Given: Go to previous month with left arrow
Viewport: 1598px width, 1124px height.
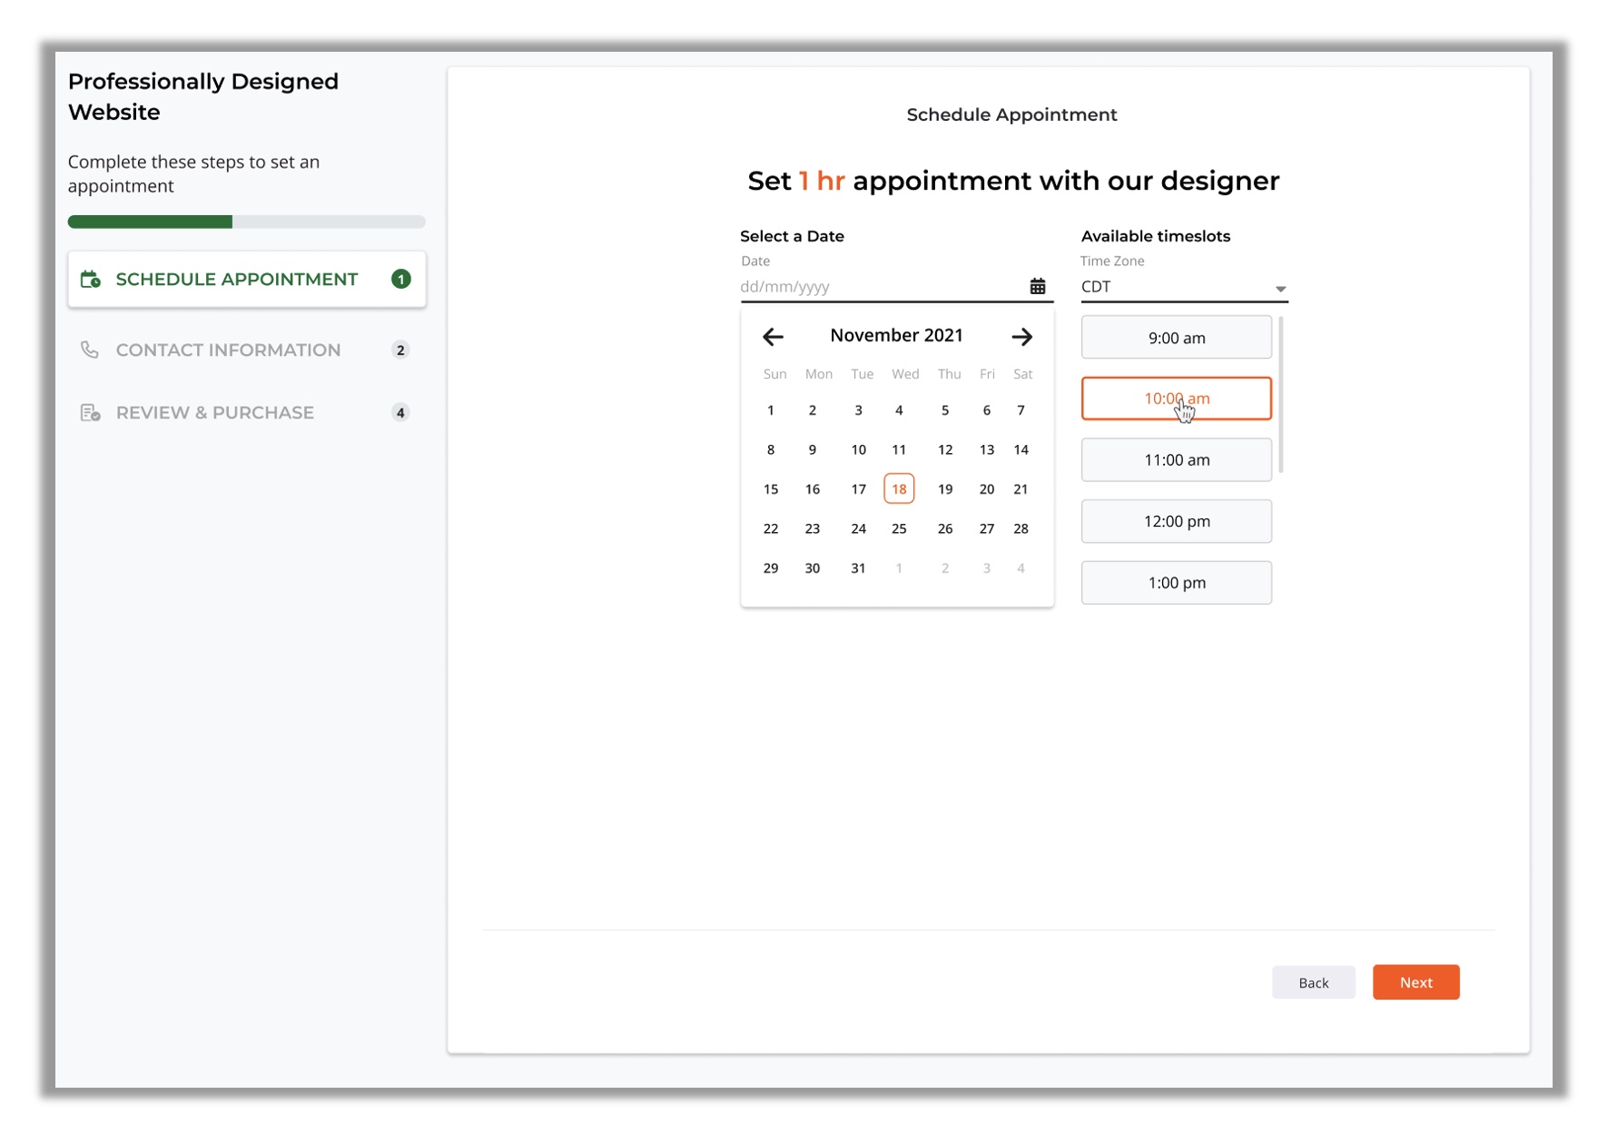Looking at the screenshot, I should [x=773, y=337].
